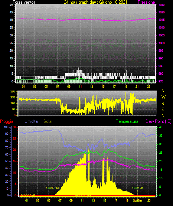Click the Temperatura legend label

point(127,121)
